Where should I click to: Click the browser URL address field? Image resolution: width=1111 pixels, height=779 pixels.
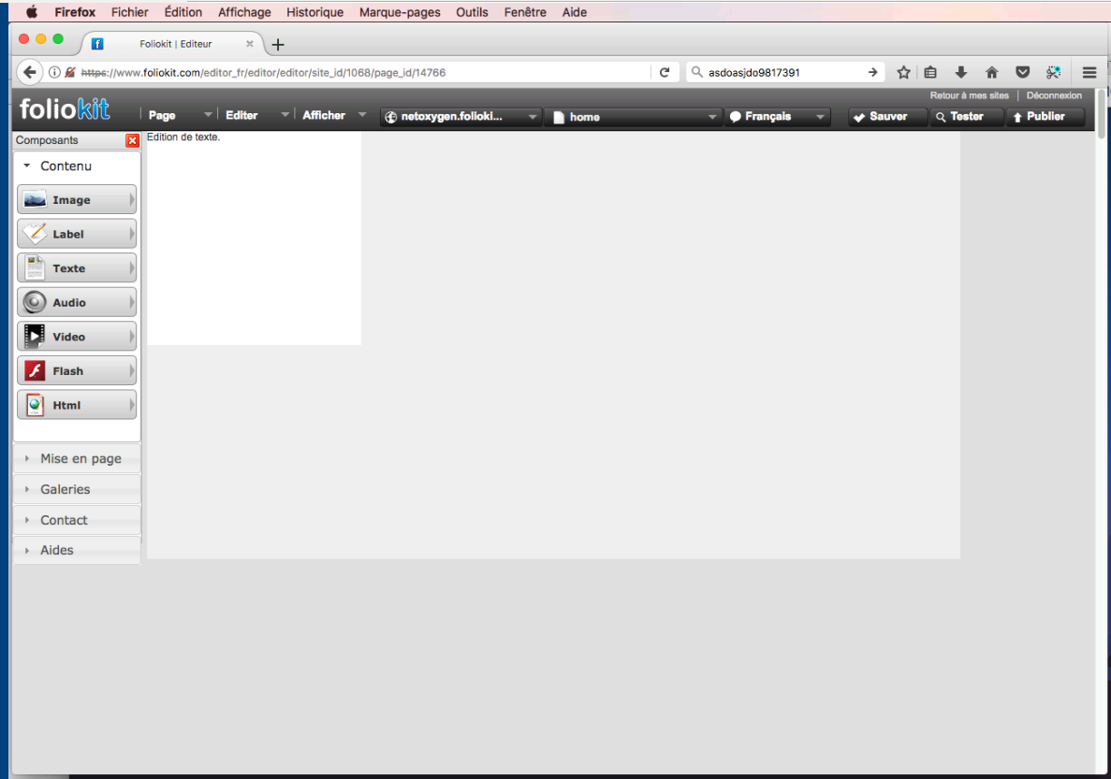point(374,73)
